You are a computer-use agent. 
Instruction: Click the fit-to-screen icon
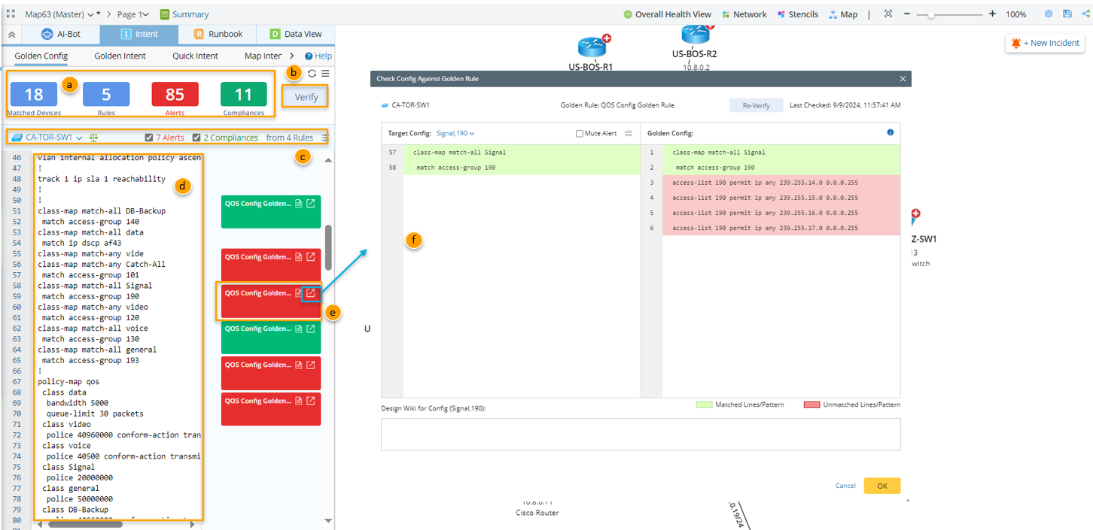888,14
